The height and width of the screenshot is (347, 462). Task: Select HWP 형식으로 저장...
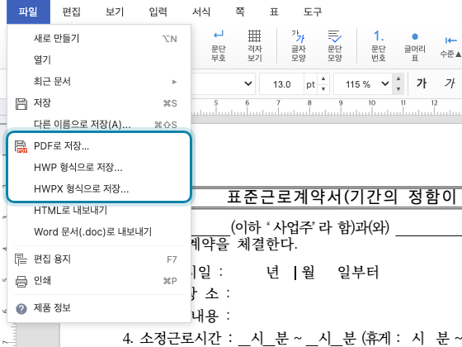[x=99, y=167]
